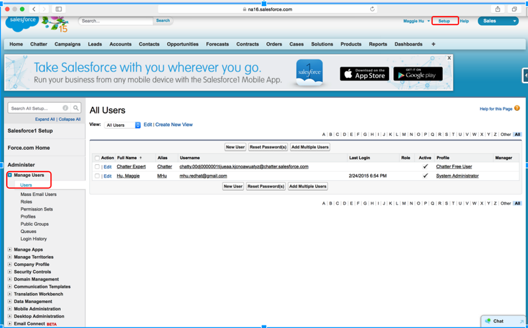
Task: Open the System Administrator profile link
Action: 457,176
